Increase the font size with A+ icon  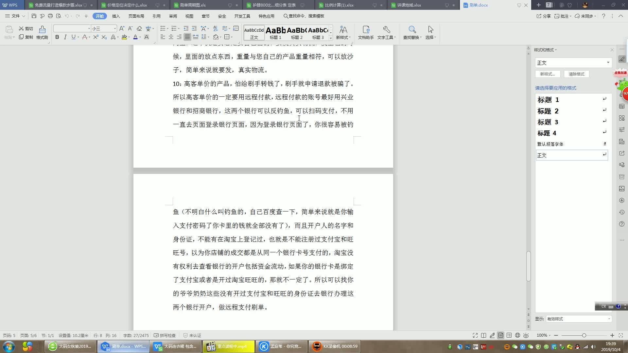pyautogui.click(x=122, y=28)
